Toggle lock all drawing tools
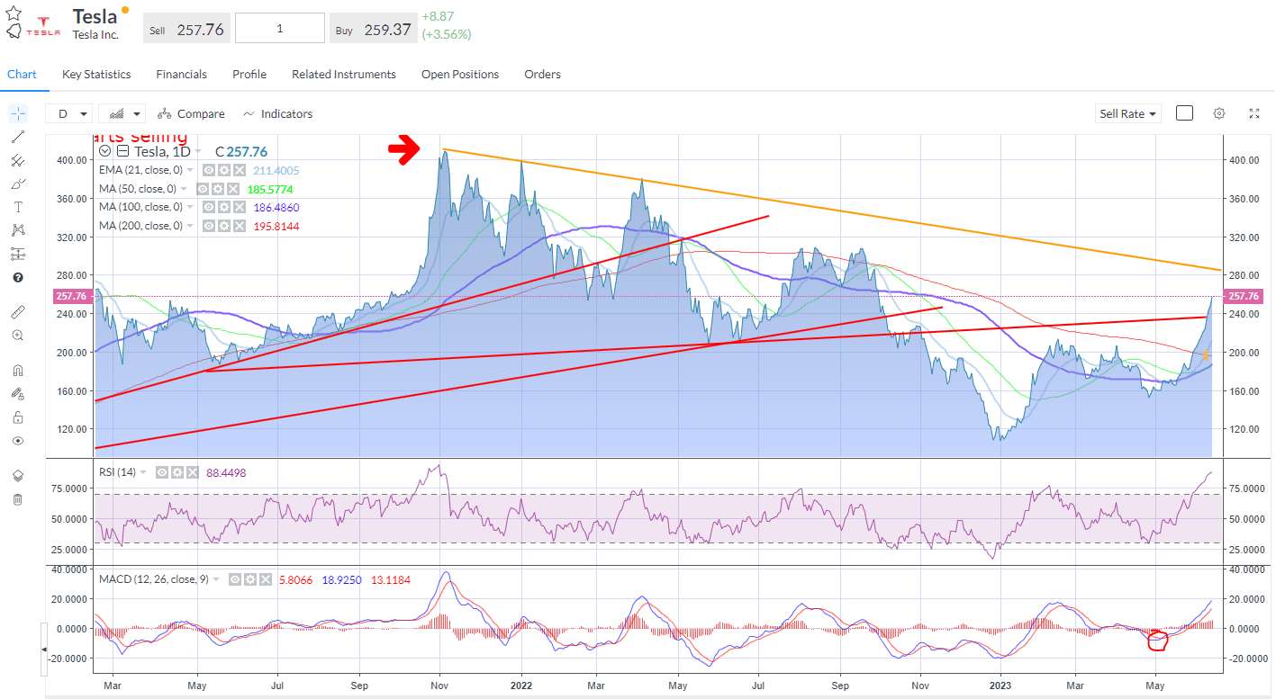The image size is (1276, 699). point(18,417)
